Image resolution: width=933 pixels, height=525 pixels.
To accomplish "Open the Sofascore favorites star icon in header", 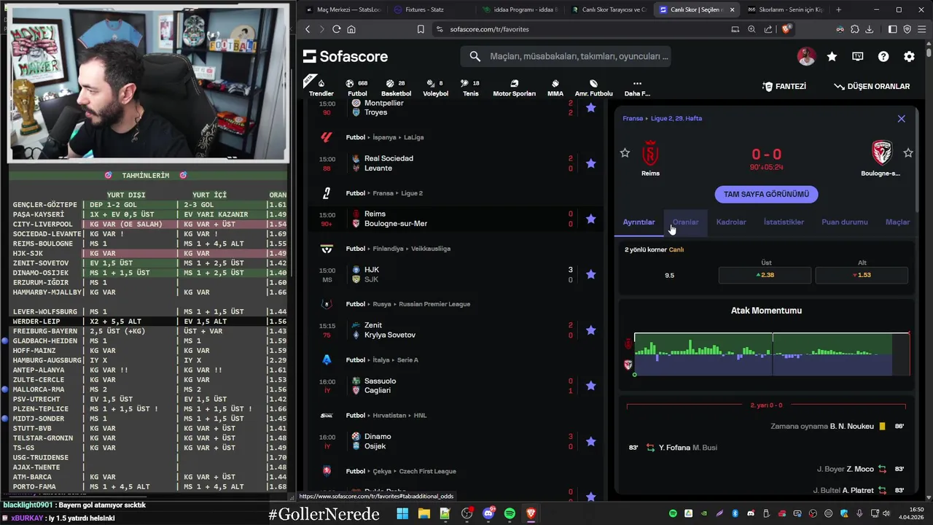I will tap(832, 56).
